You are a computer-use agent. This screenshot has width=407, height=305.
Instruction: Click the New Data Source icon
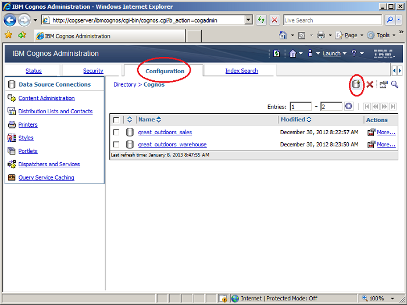[356, 84]
